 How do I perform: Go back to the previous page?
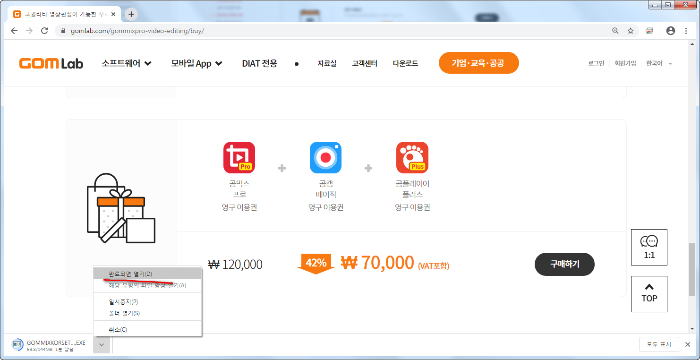(14, 31)
